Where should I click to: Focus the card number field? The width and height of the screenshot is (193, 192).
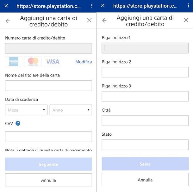click(x=49, y=48)
